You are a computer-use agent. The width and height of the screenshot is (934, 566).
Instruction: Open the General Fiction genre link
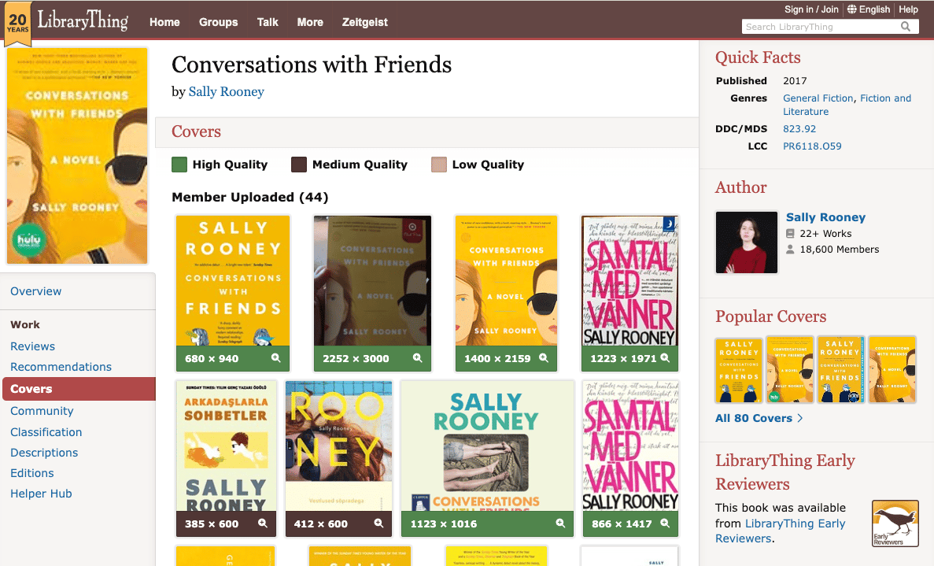[x=818, y=98]
